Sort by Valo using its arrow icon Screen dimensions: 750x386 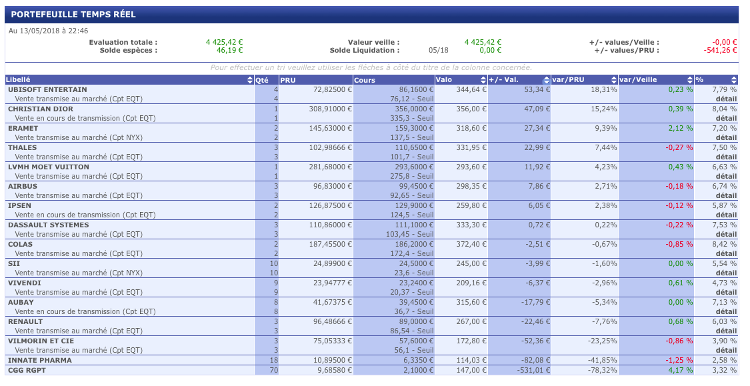click(x=483, y=81)
